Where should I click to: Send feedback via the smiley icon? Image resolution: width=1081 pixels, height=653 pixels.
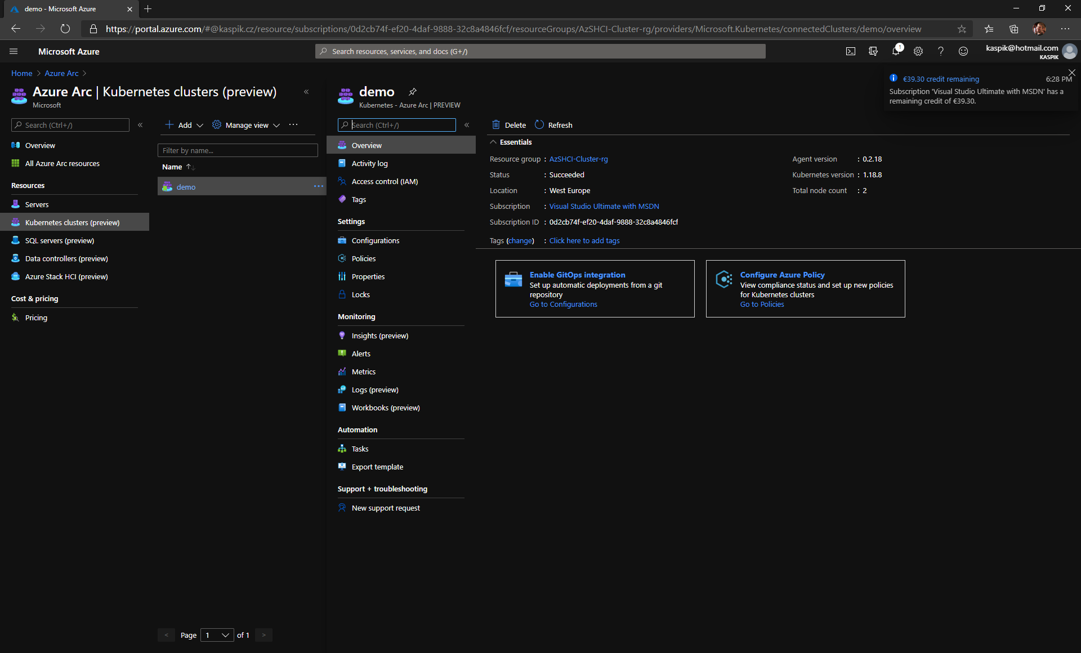(963, 51)
